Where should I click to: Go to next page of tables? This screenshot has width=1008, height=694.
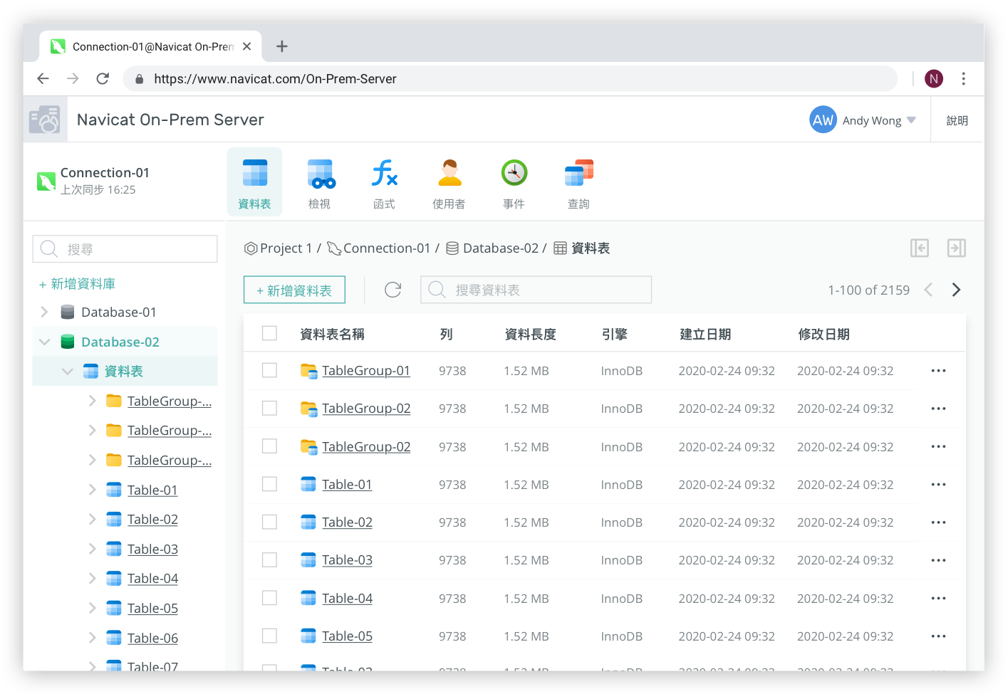[956, 290]
